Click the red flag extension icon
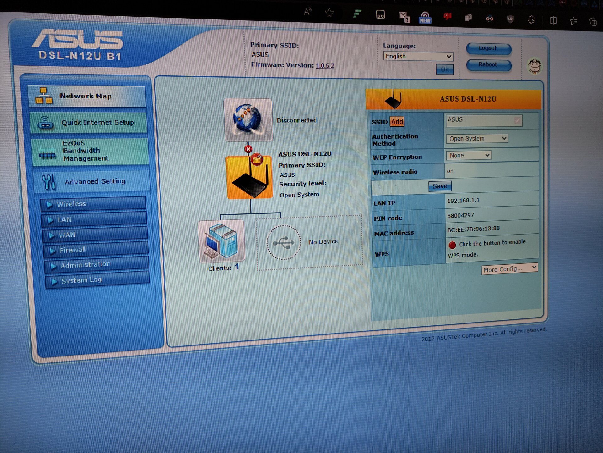Image resolution: width=603 pixels, height=453 pixels. click(x=447, y=16)
